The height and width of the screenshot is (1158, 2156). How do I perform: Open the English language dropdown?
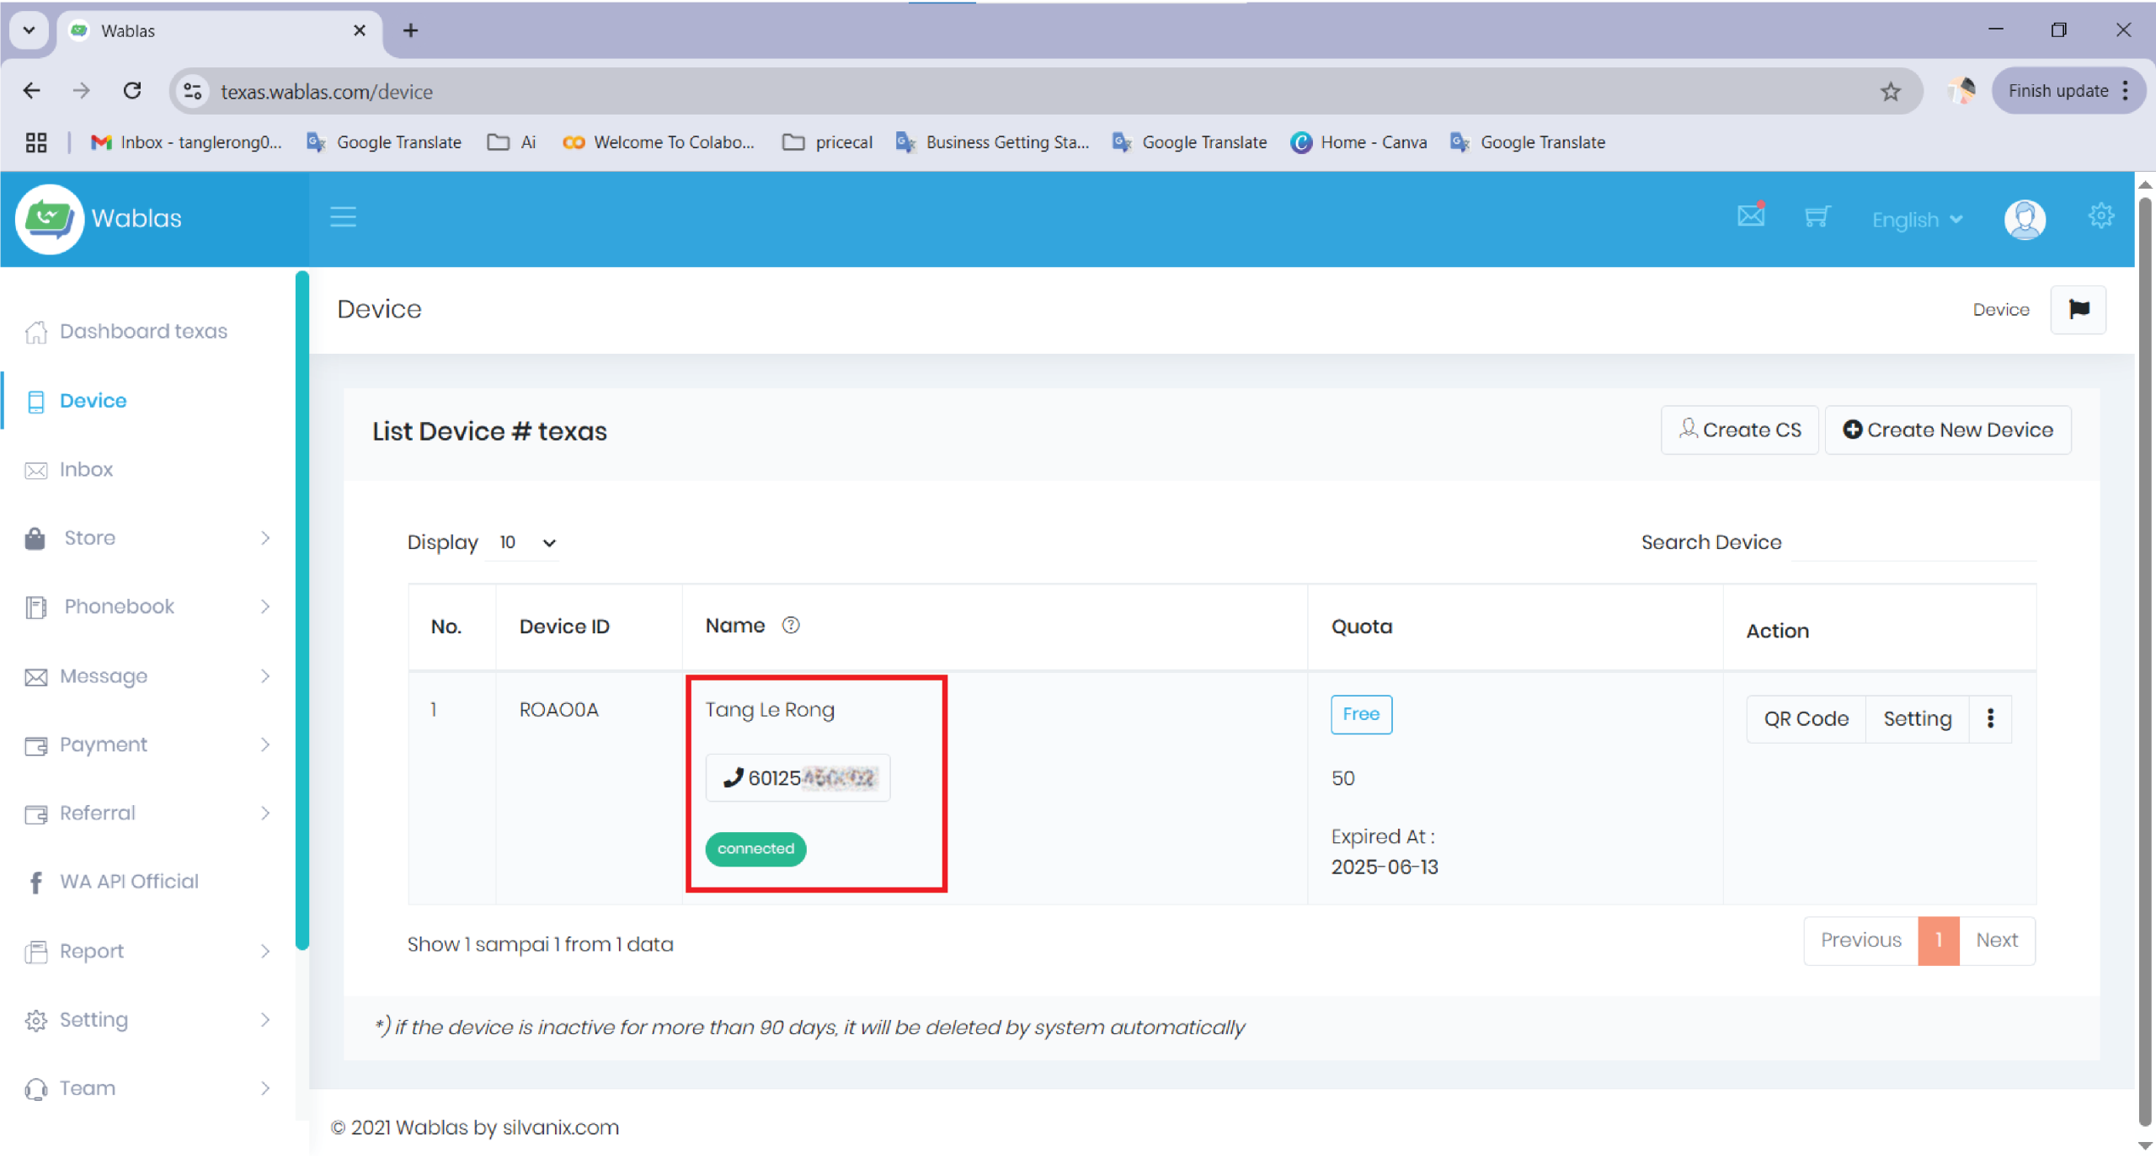coord(1917,220)
